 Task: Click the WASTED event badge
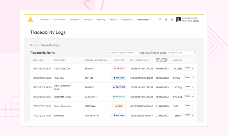coord(119,68)
